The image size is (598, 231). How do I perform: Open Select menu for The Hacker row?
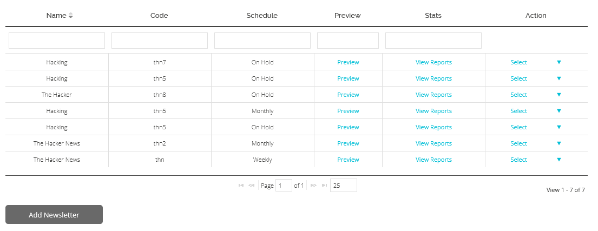pyautogui.click(x=518, y=95)
